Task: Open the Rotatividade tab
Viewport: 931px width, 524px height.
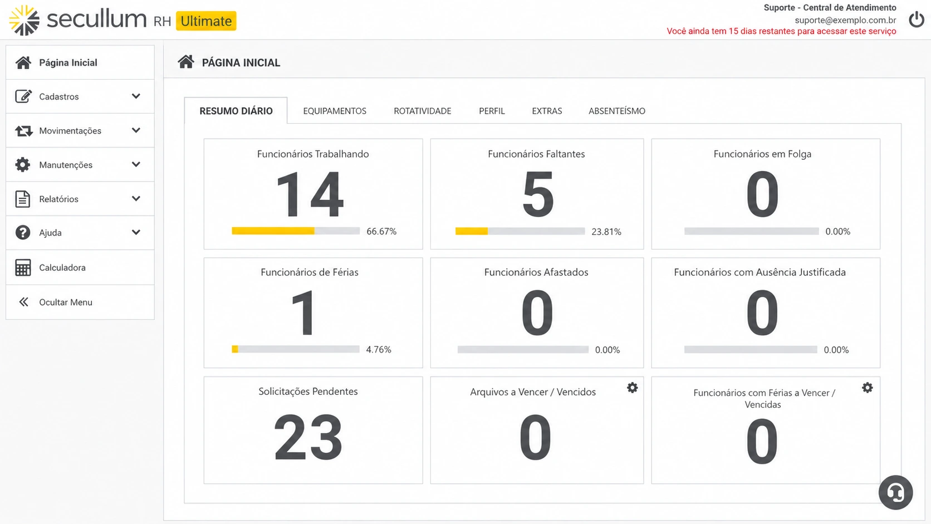Action: coord(423,111)
